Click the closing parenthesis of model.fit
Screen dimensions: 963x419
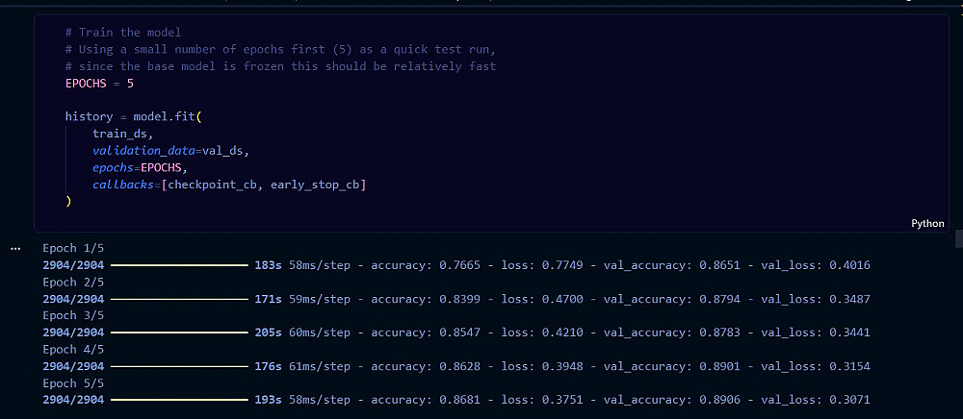68,201
